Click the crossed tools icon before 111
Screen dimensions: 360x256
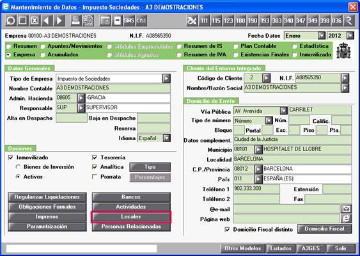tap(192, 21)
